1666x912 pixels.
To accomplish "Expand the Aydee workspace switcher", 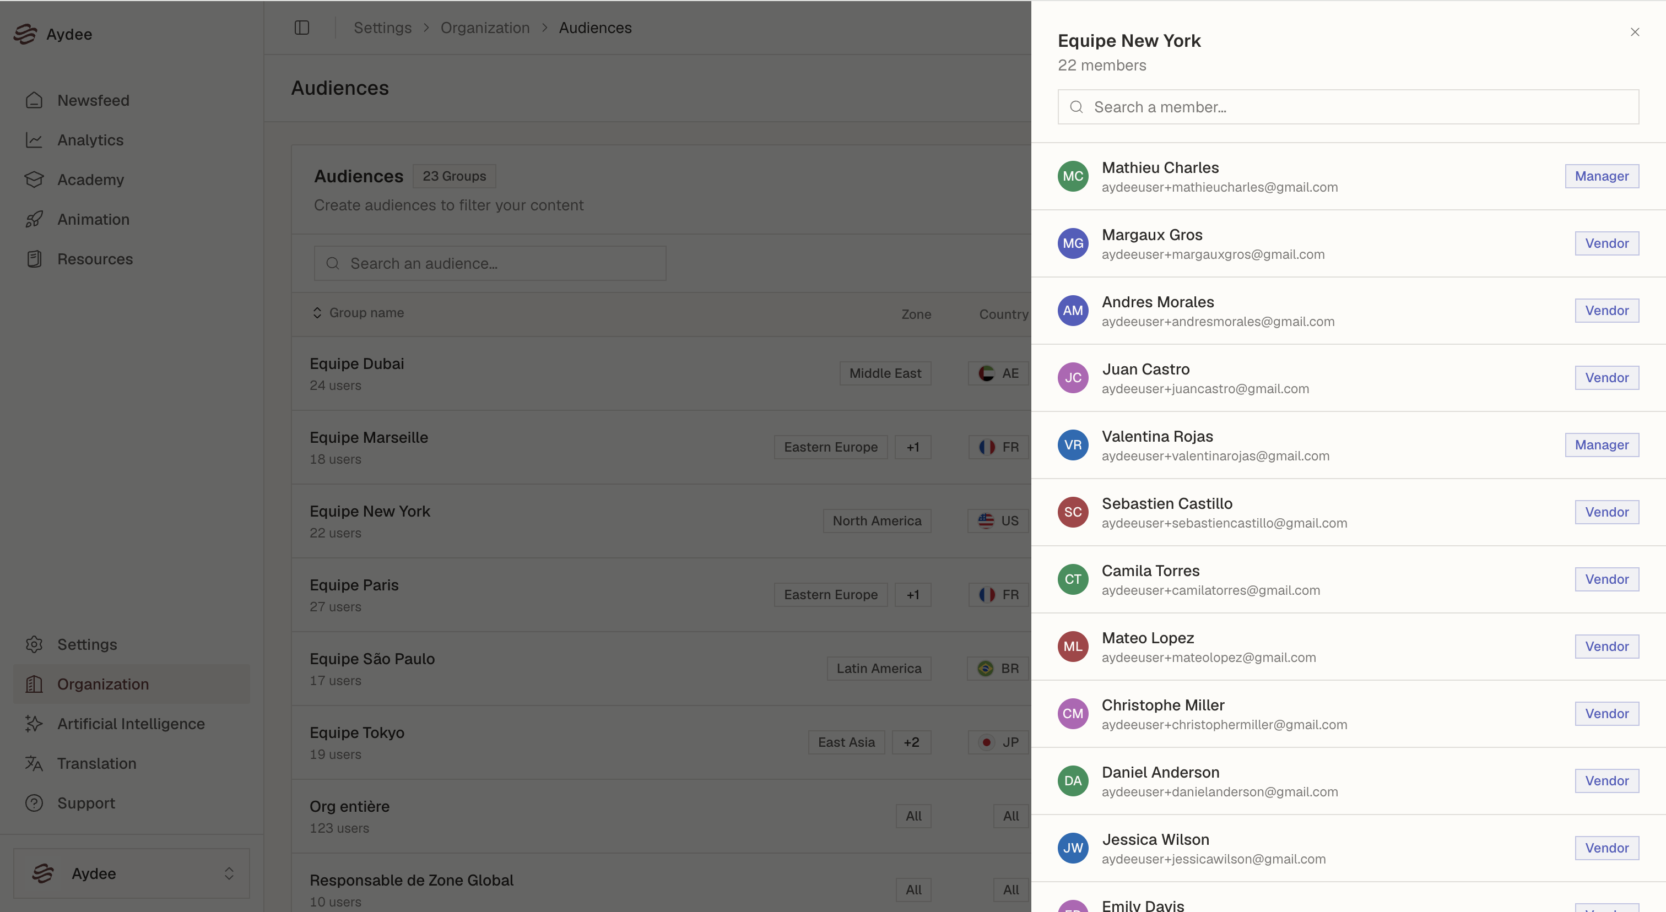I will [x=131, y=873].
